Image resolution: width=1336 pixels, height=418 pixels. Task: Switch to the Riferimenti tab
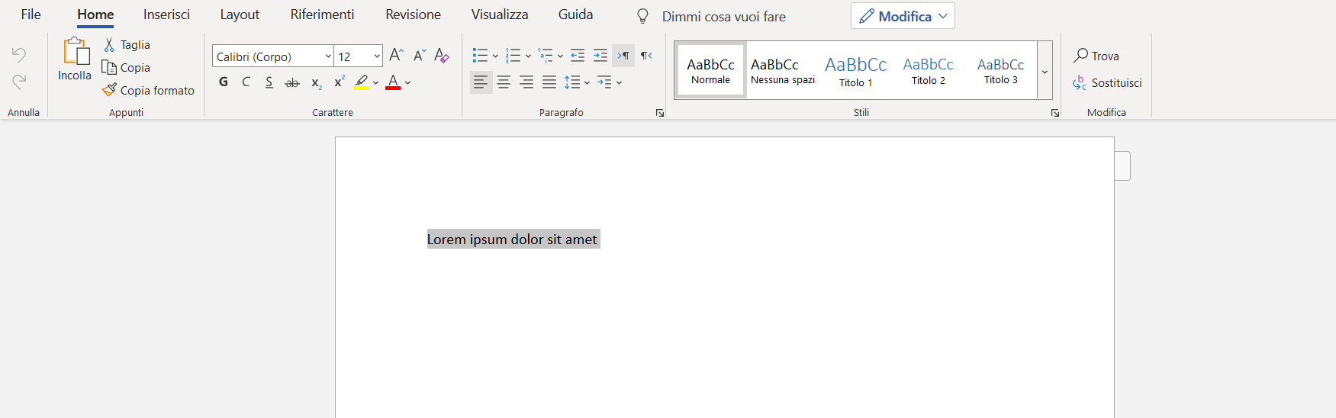pyautogui.click(x=322, y=14)
